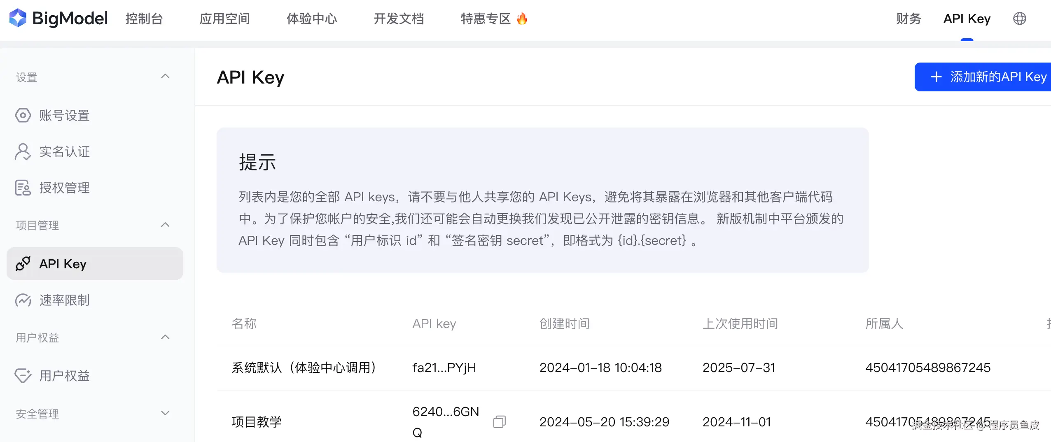Open the 控制台 menu
The height and width of the screenshot is (442, 1051).
(x=144, y=19)
